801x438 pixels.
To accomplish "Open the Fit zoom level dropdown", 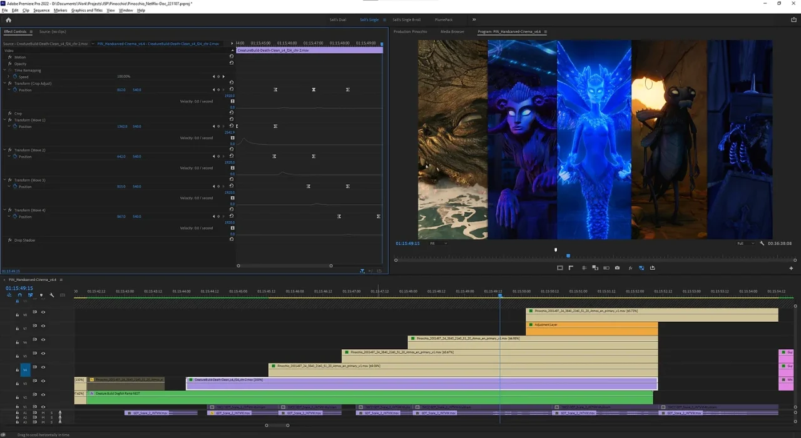I will pyautogui.click(x=438, y=243).
